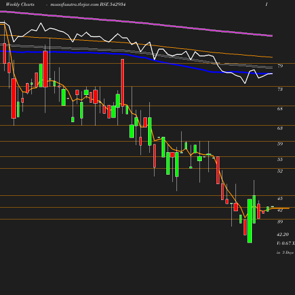Click the 45 price axis label
Image resolution: width=295 pixels, height=295 pixels.
tap(280, 198)
